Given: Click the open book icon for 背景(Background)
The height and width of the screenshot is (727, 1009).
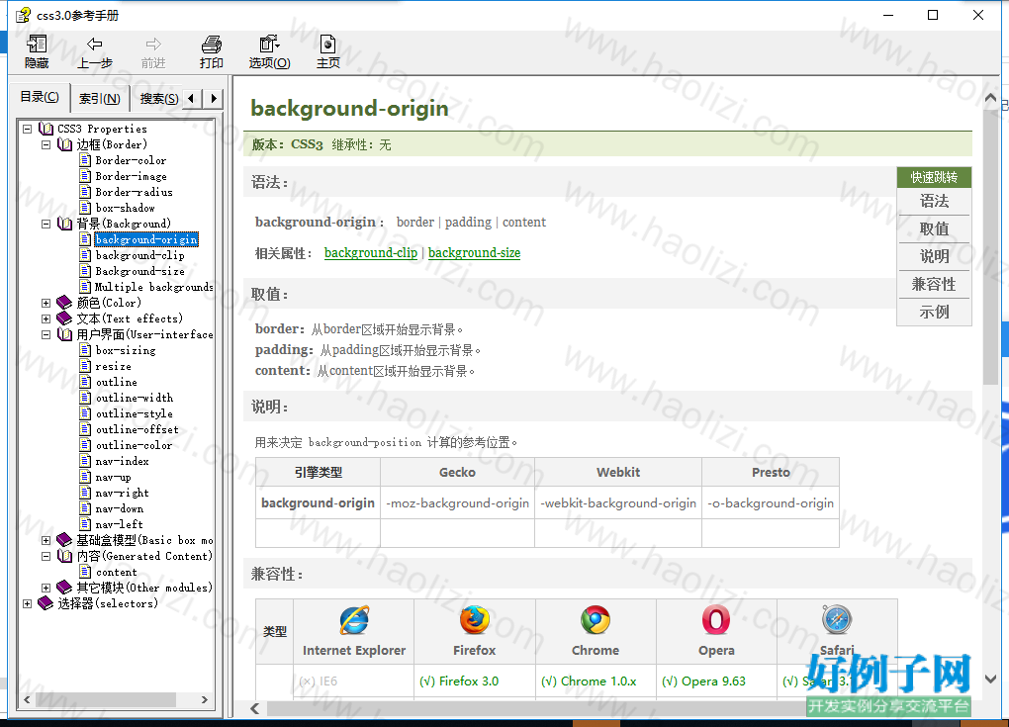Looking at the screenshot, I should pyautogui.click(x=64, y=224).
